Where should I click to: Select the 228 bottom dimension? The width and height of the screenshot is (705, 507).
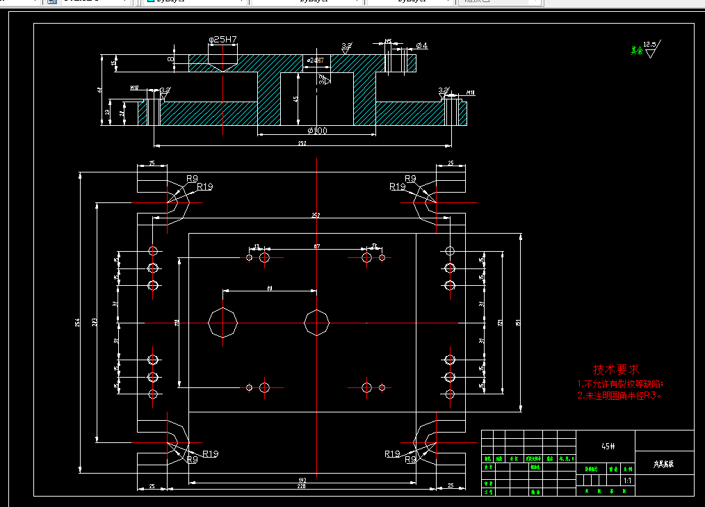point(301,486)
